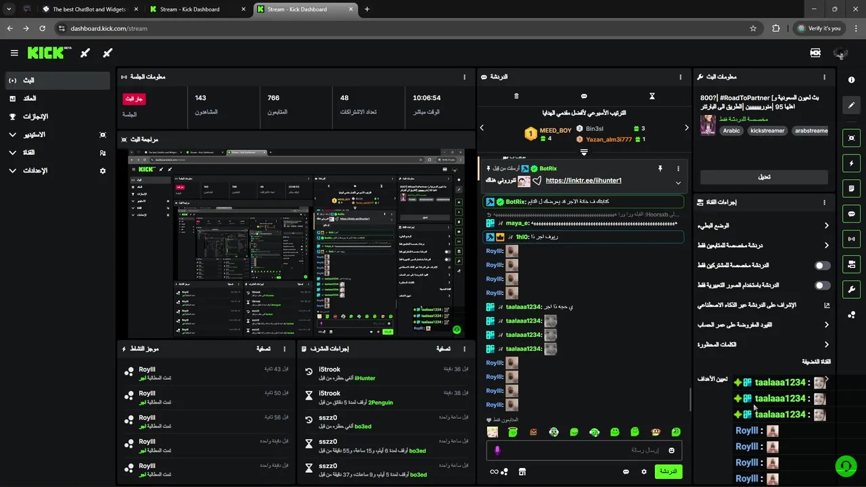Image resolution: width=866 pixels, height=487 pixels.
Task: Open BotRix pinned message three-dot menu
Action: (678, 168)
